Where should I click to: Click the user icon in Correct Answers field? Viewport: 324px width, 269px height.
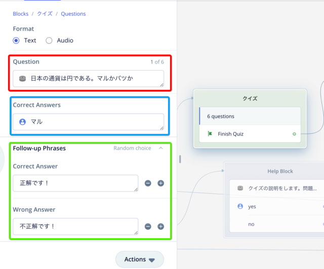(22, 122)
